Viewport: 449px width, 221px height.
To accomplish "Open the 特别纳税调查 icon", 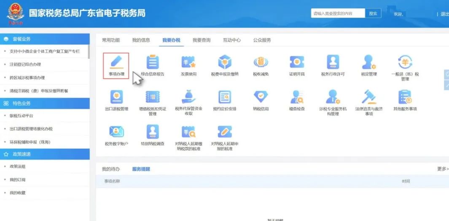I will 153,135.
